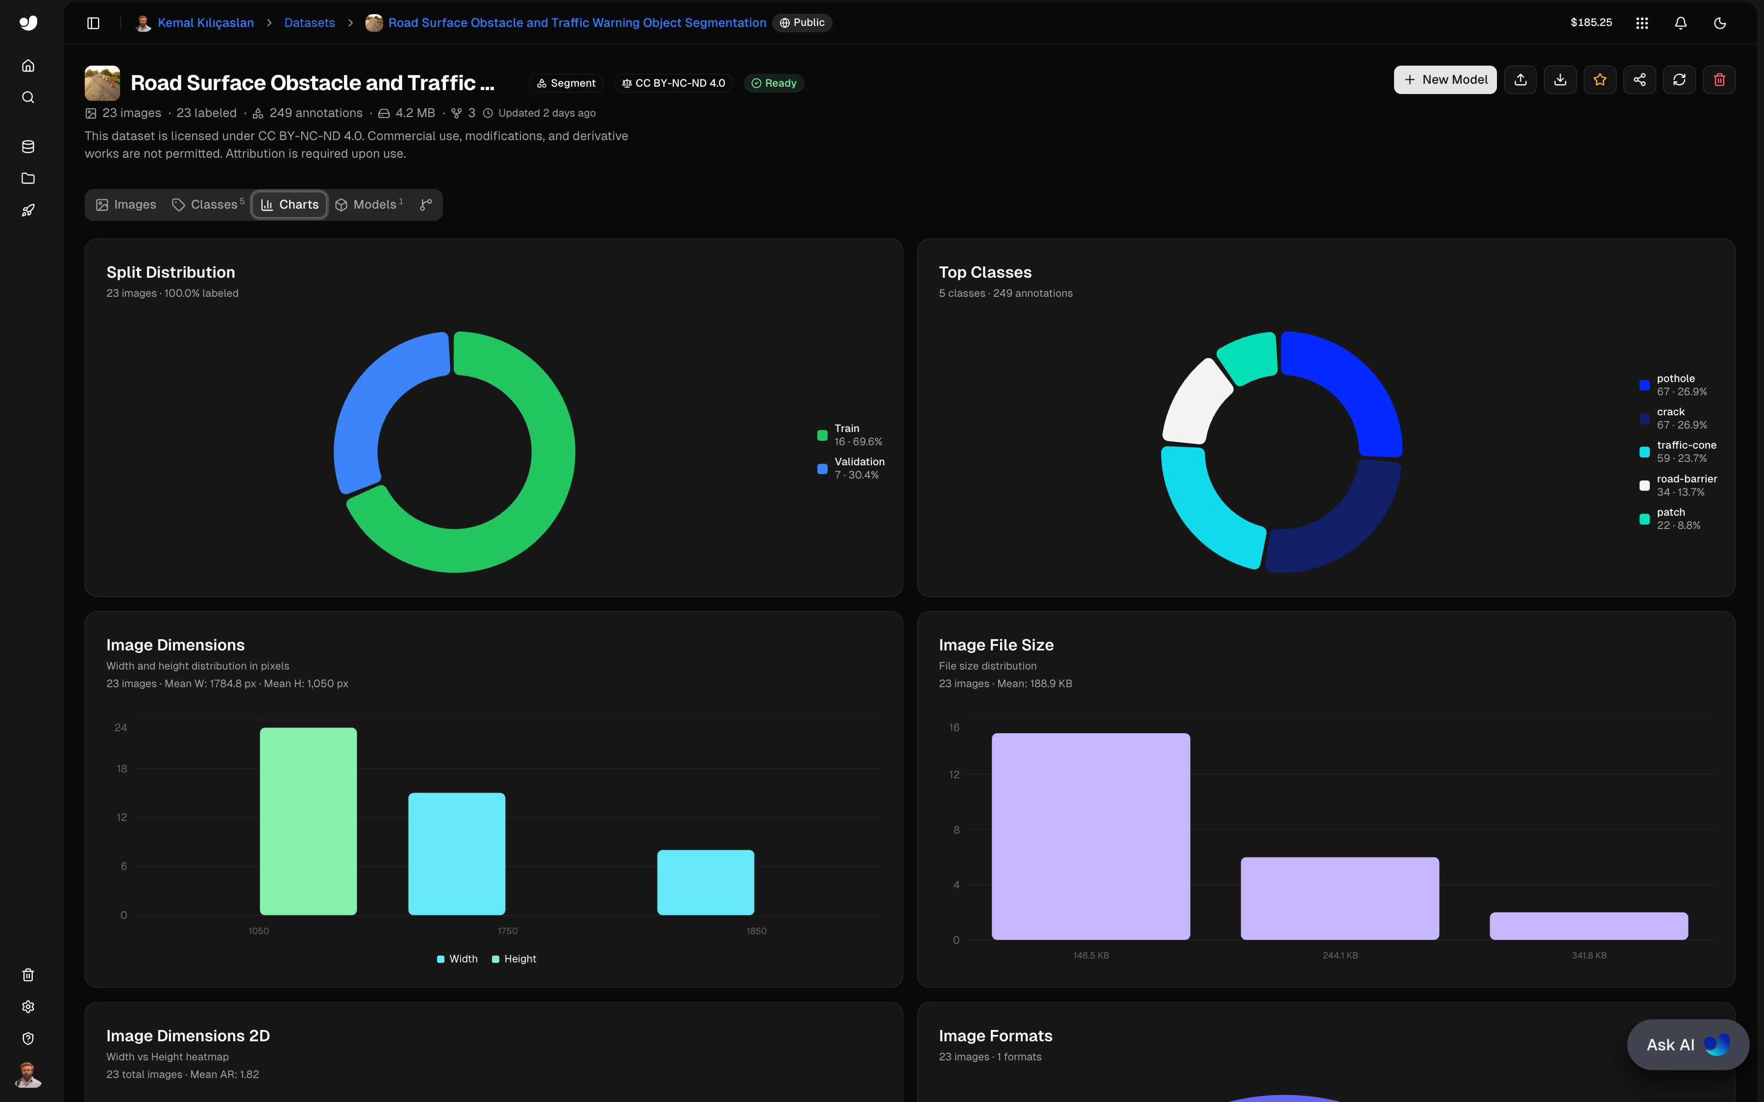Toggle the patch legend entry
This screenshot has height=1102, width=1764.
click(x=1670, y=519)
